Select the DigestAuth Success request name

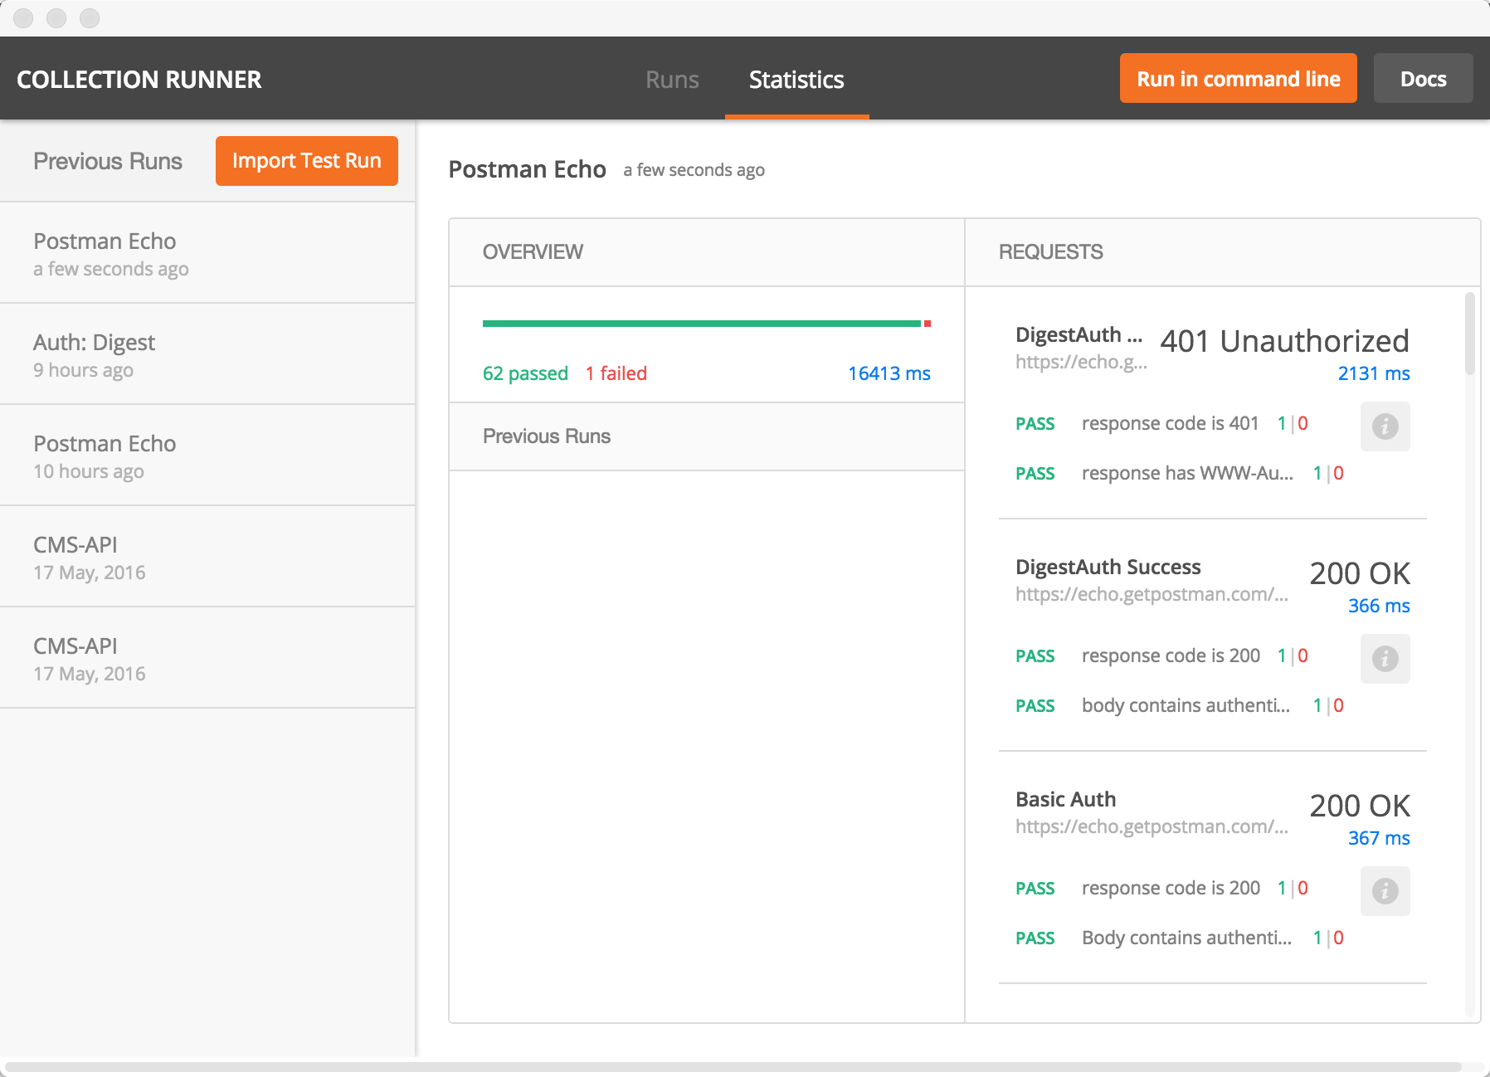tap(1108, 567)
